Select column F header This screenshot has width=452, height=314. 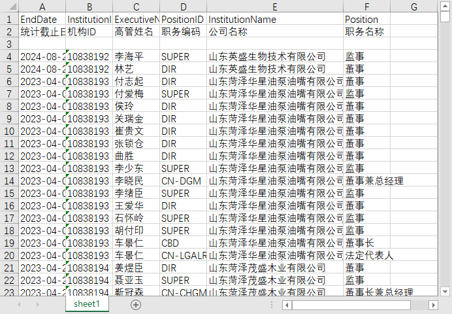(x=366, y=7)
